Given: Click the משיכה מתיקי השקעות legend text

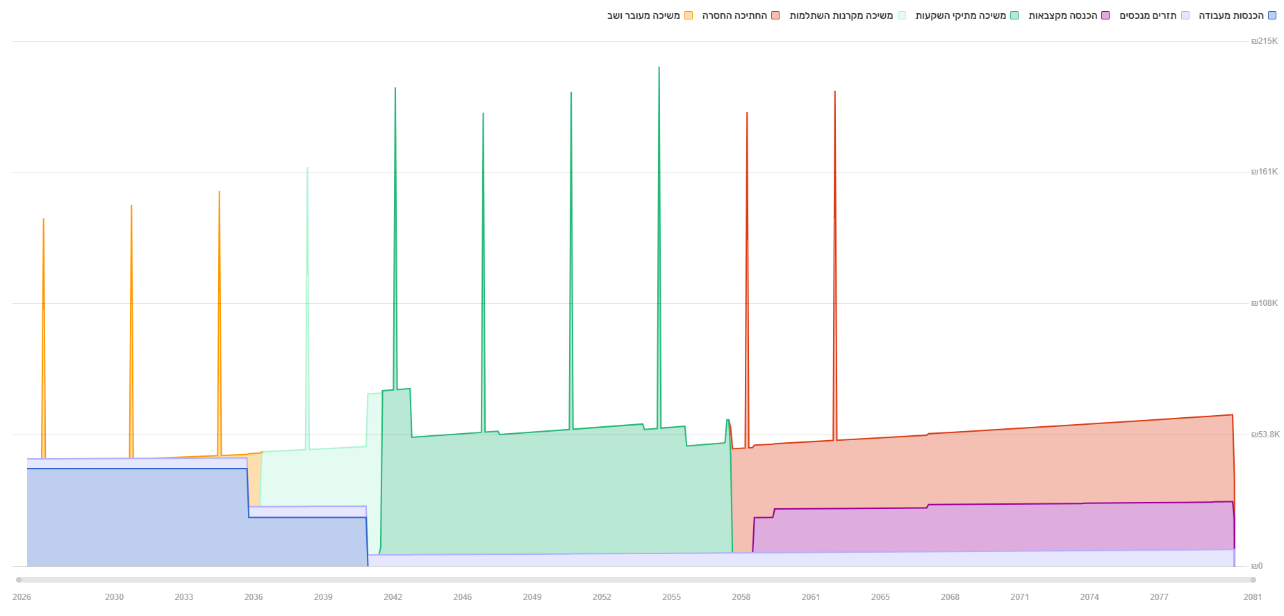Looking at the screenshot, I should 961,15.
